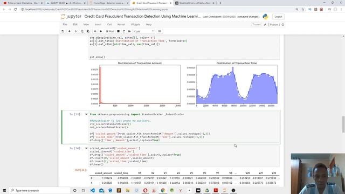The image size is (345, 194).
Task: Open the File menu
Action: click(x=65, y=24)
